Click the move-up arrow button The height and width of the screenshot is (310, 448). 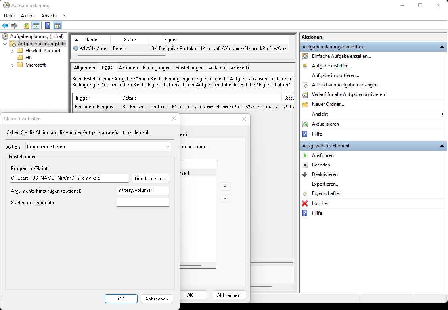(x=225, y=186)
